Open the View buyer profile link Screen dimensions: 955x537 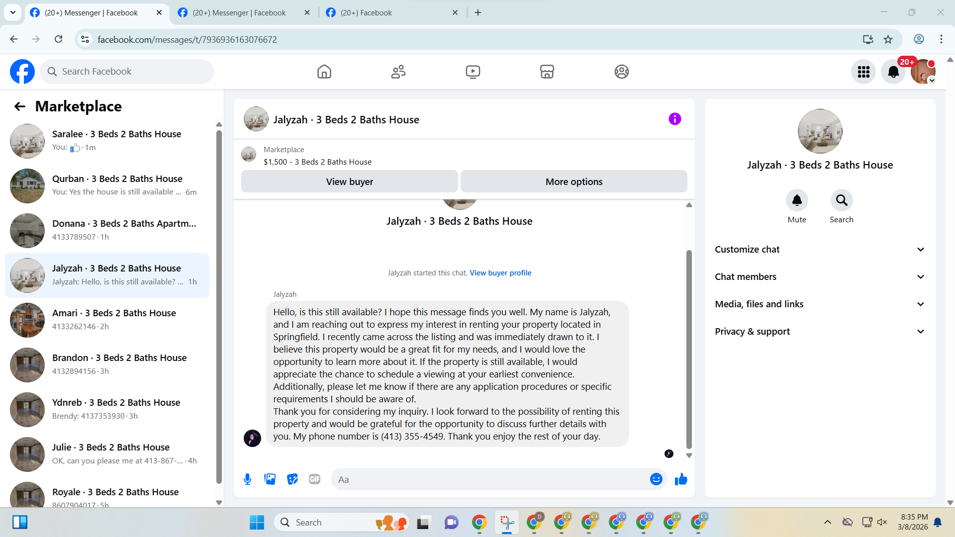pos(500,273)
